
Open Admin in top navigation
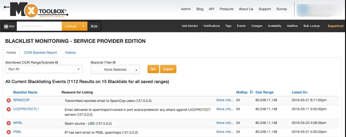click(x=186, y=9)
